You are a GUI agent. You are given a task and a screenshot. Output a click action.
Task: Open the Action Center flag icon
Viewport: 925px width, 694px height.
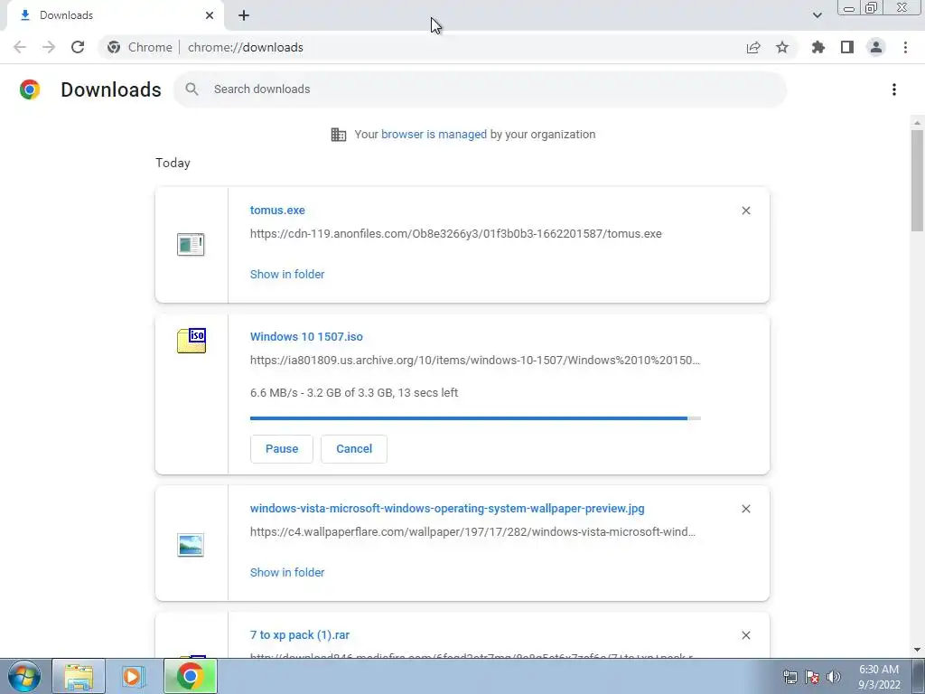coord(812,677)
